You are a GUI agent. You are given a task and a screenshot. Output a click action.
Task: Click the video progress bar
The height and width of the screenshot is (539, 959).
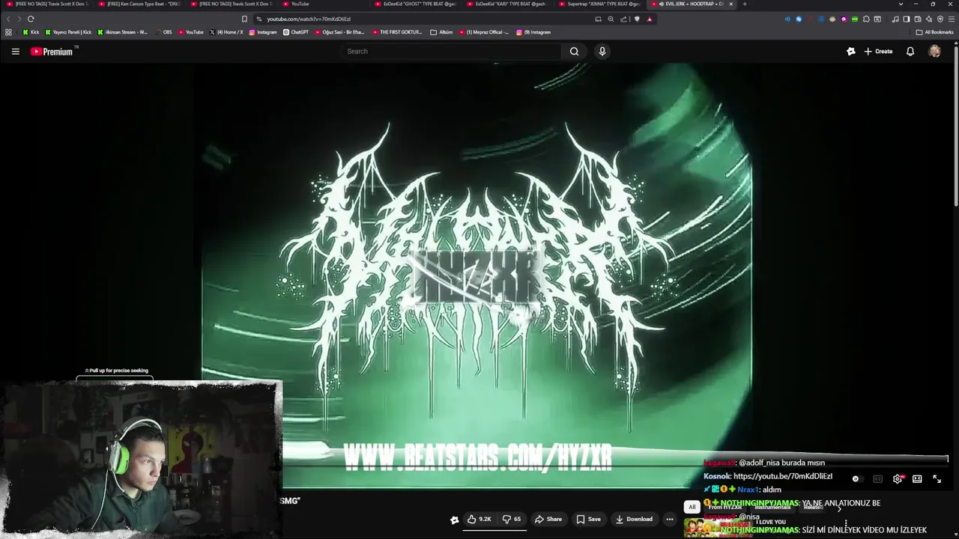pos(614,466)
